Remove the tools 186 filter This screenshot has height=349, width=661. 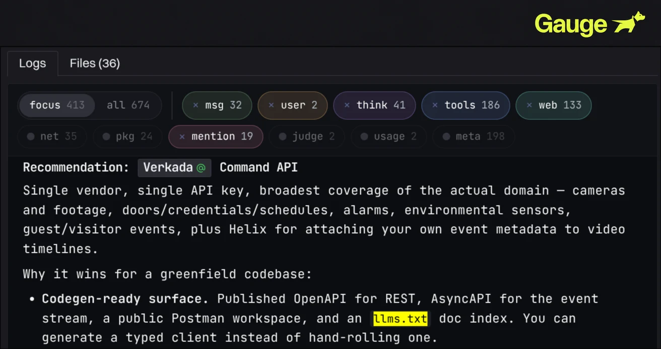click(466, 105)
